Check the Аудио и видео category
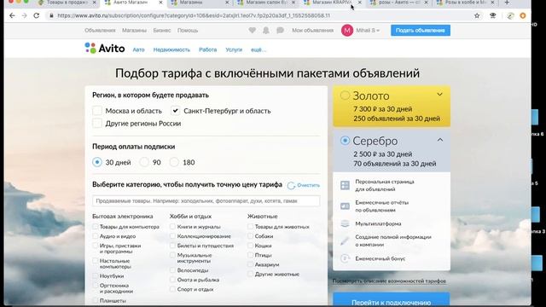 [x=95, y=236]
